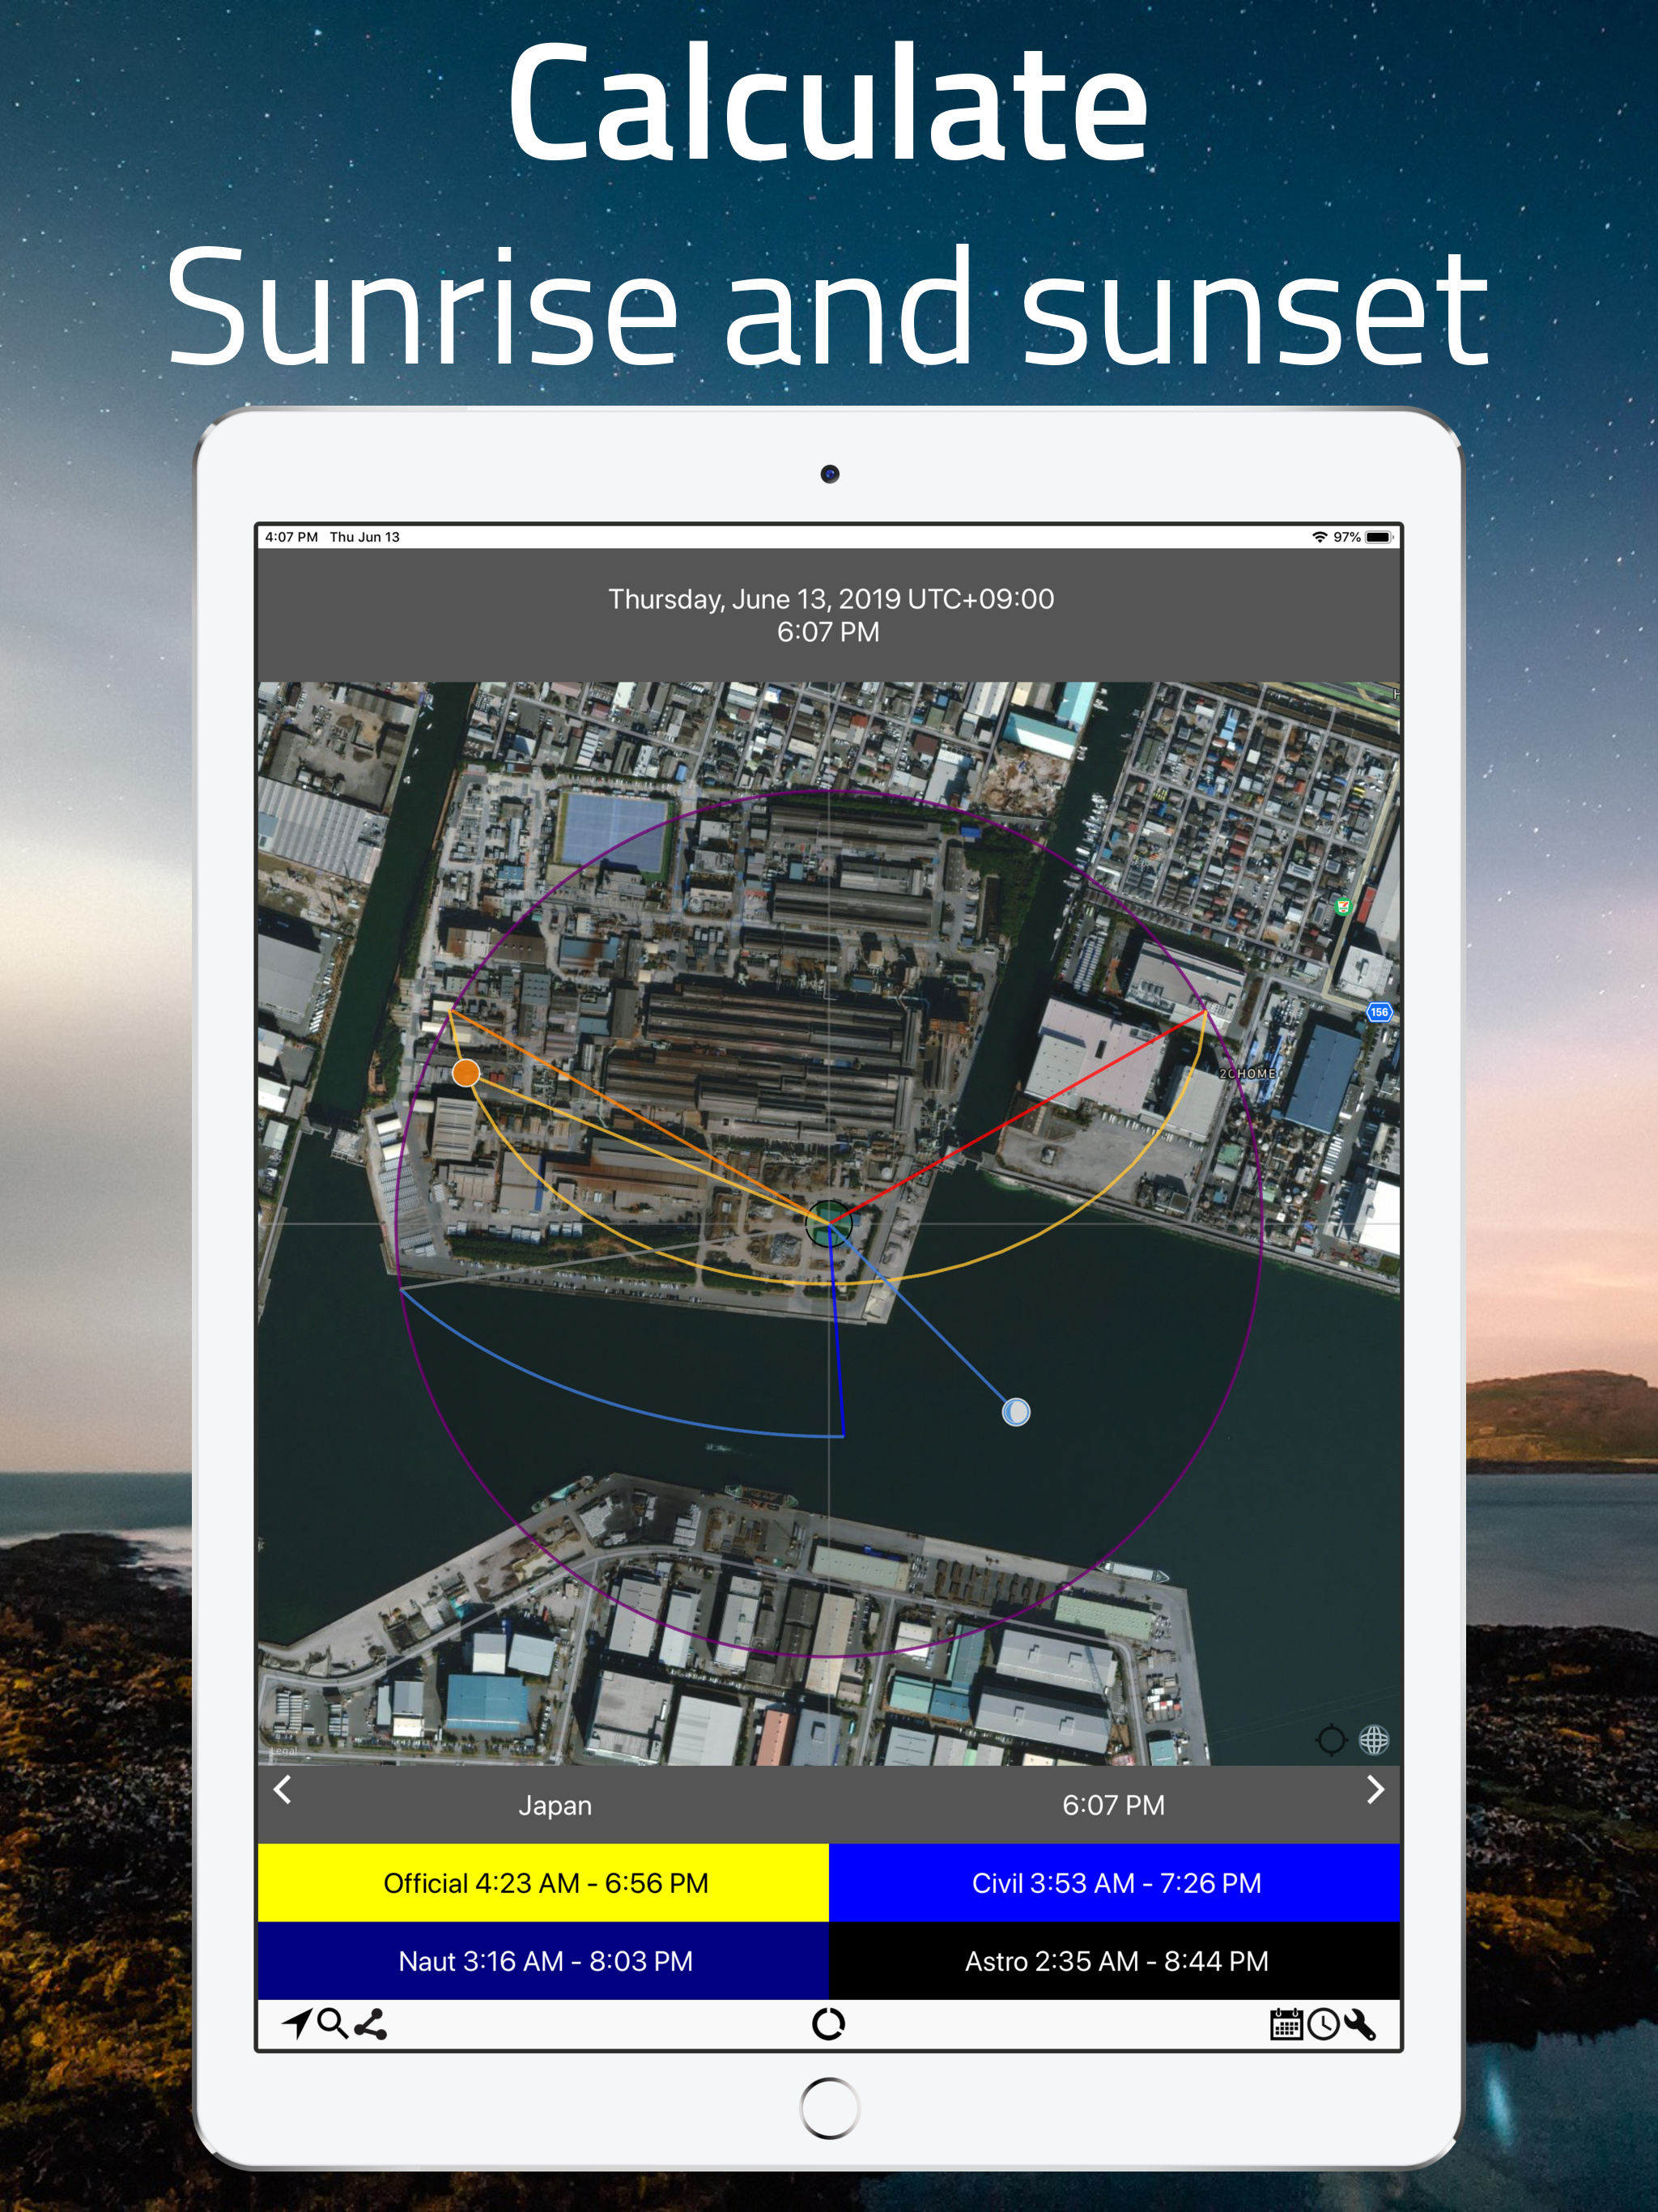Tap the current location arrow icon
Image resolution: width=1658 pixels, height=2212 pixels.
coord(297,2023)
